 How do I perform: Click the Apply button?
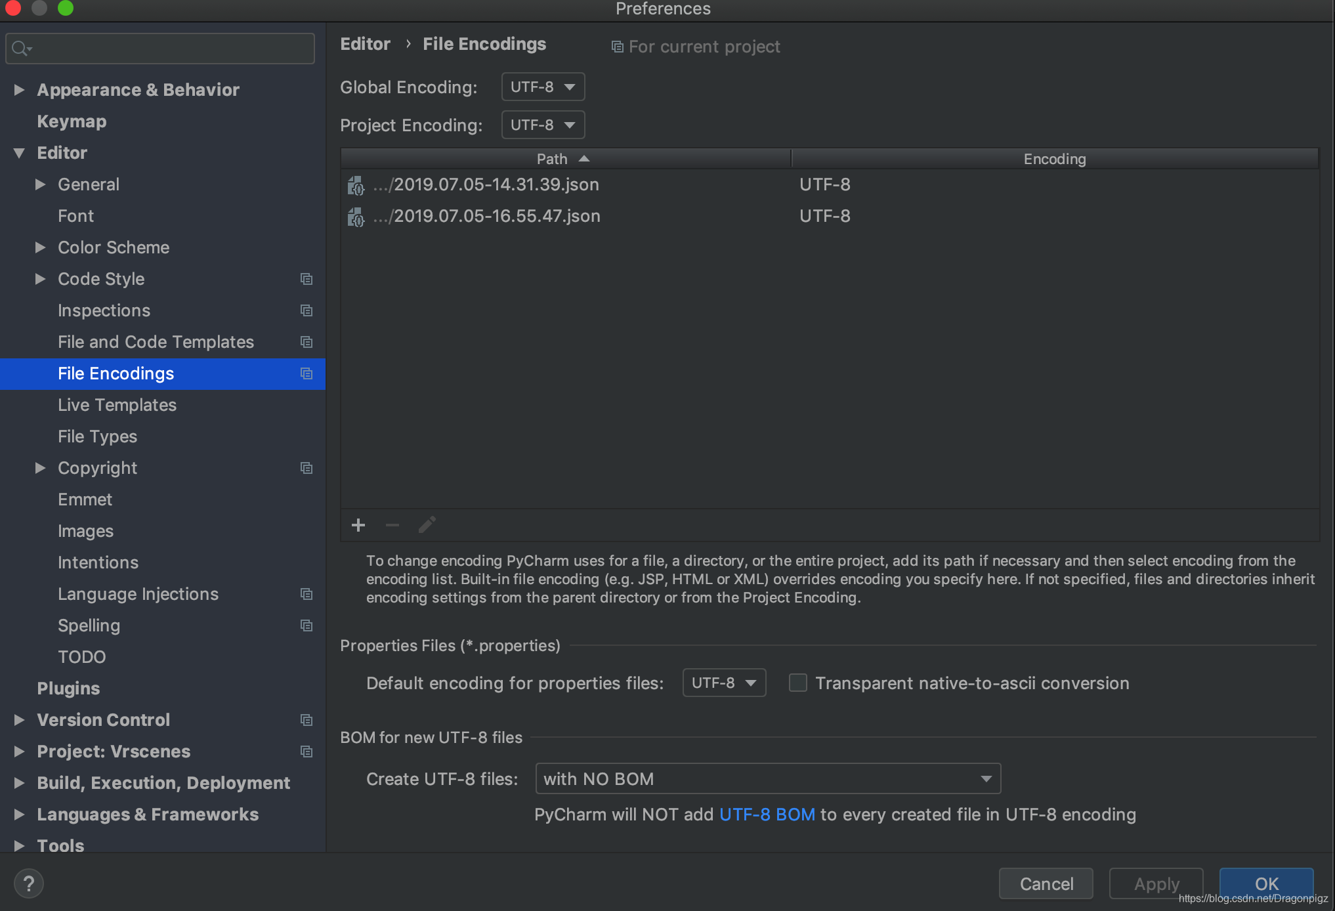1156,883
